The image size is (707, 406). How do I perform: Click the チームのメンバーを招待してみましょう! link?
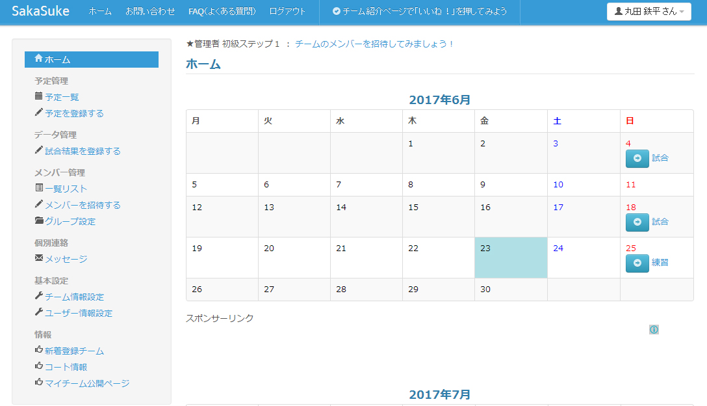374,44
